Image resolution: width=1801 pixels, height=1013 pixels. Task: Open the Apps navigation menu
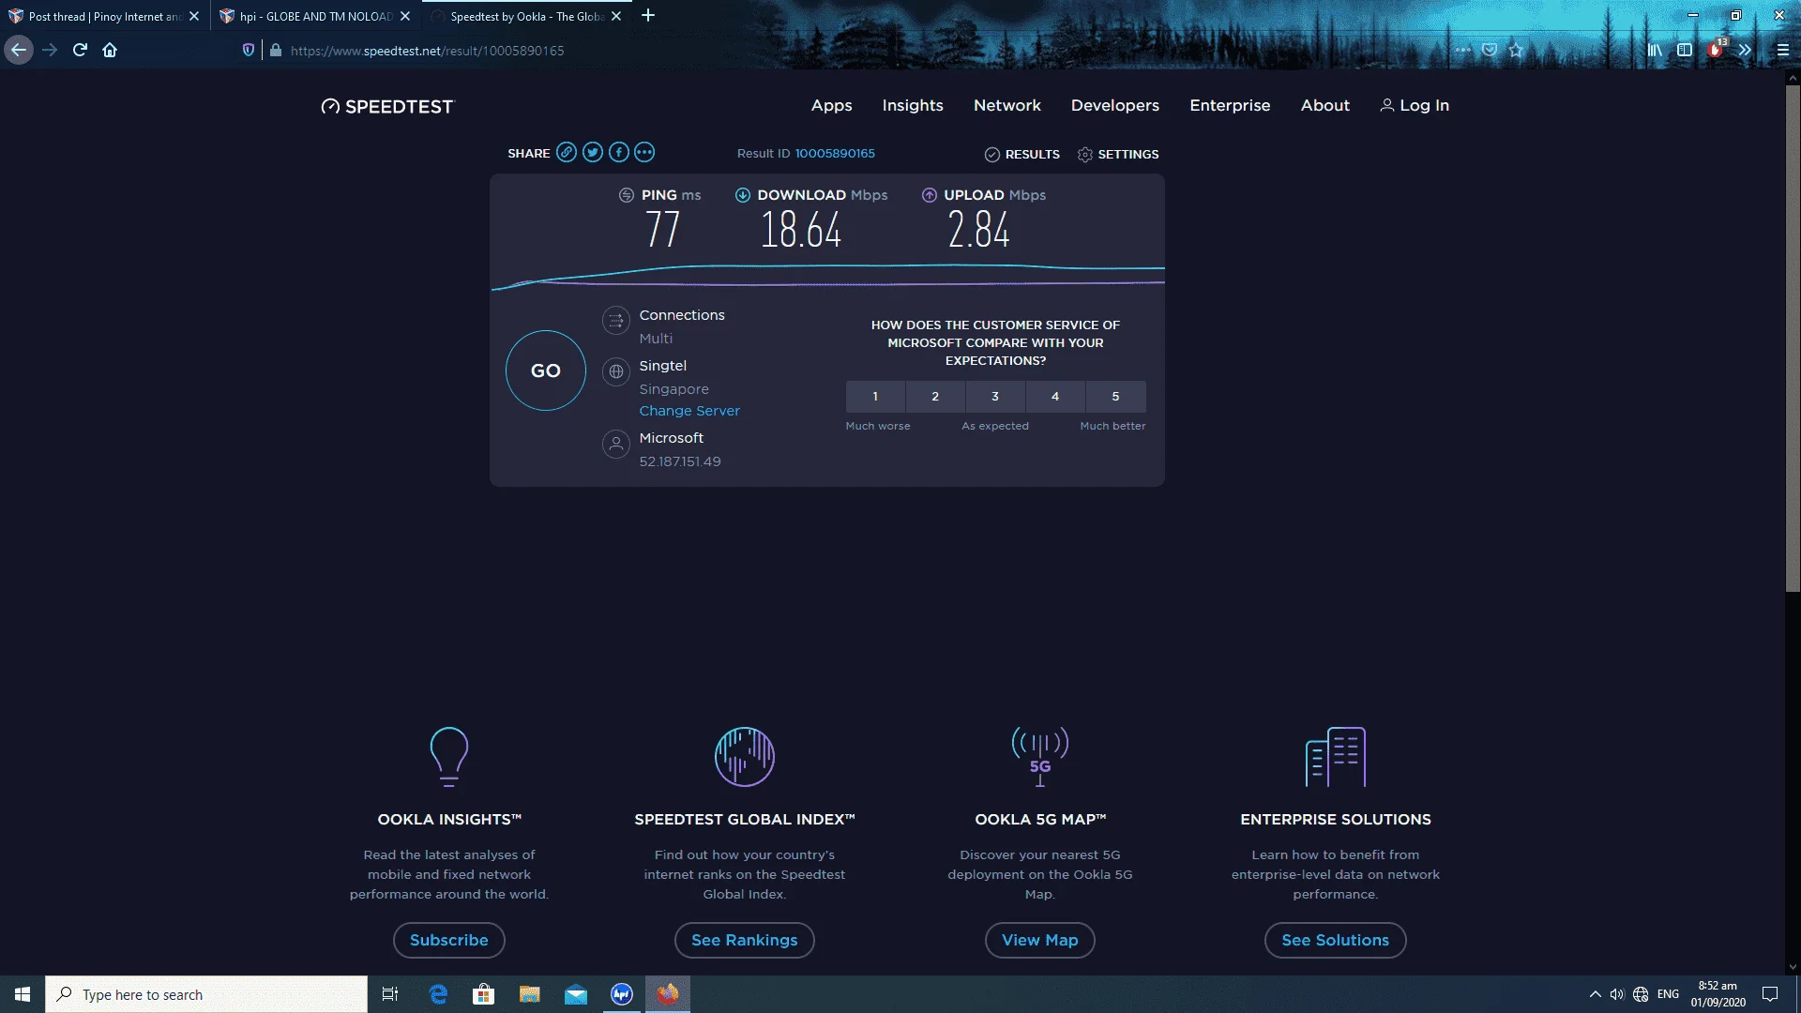coord(832,106)
